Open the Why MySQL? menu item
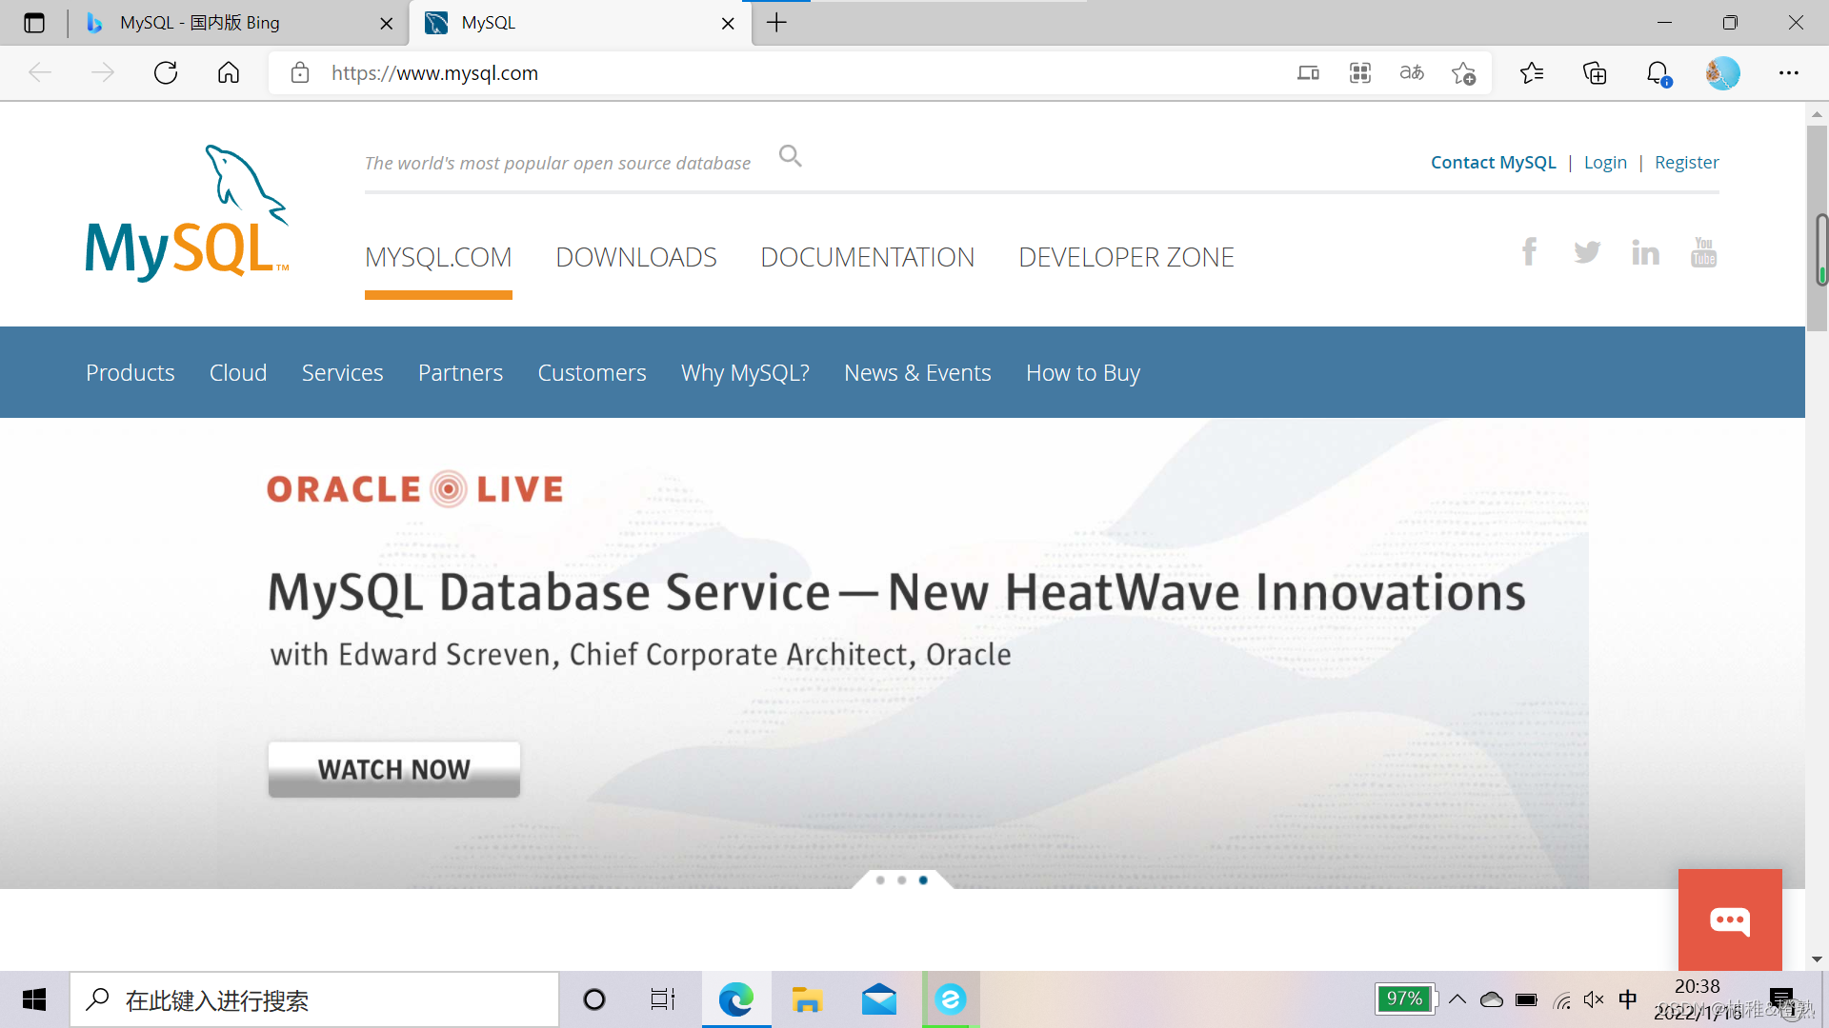This screenshot has width=1829, height=1028. pyautogui.click(x=745, y=373)
